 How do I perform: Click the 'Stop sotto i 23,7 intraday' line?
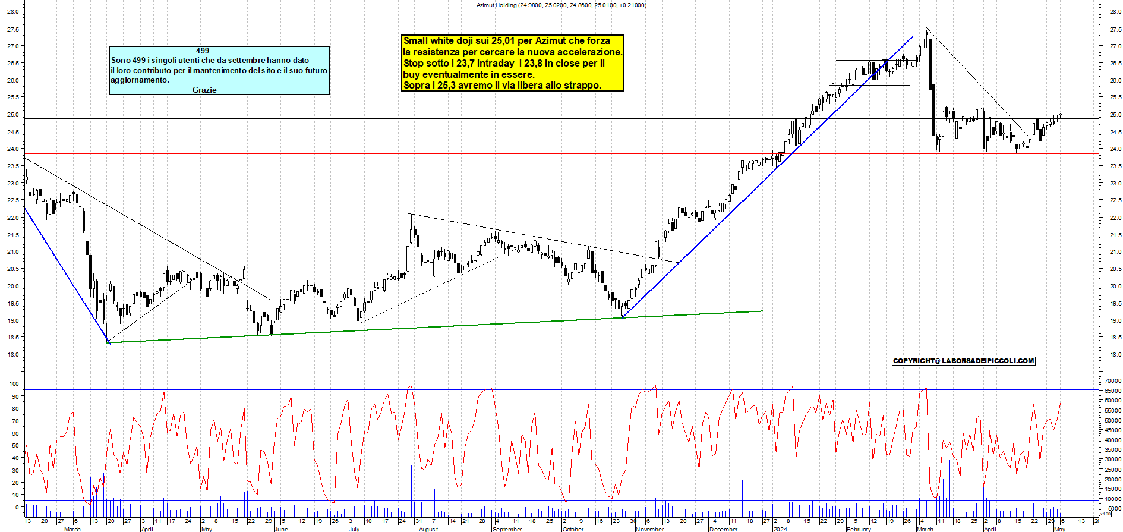coord(504,63)
